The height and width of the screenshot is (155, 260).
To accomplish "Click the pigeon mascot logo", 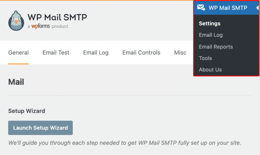I will pyautogui.click(x=16, y=21).
